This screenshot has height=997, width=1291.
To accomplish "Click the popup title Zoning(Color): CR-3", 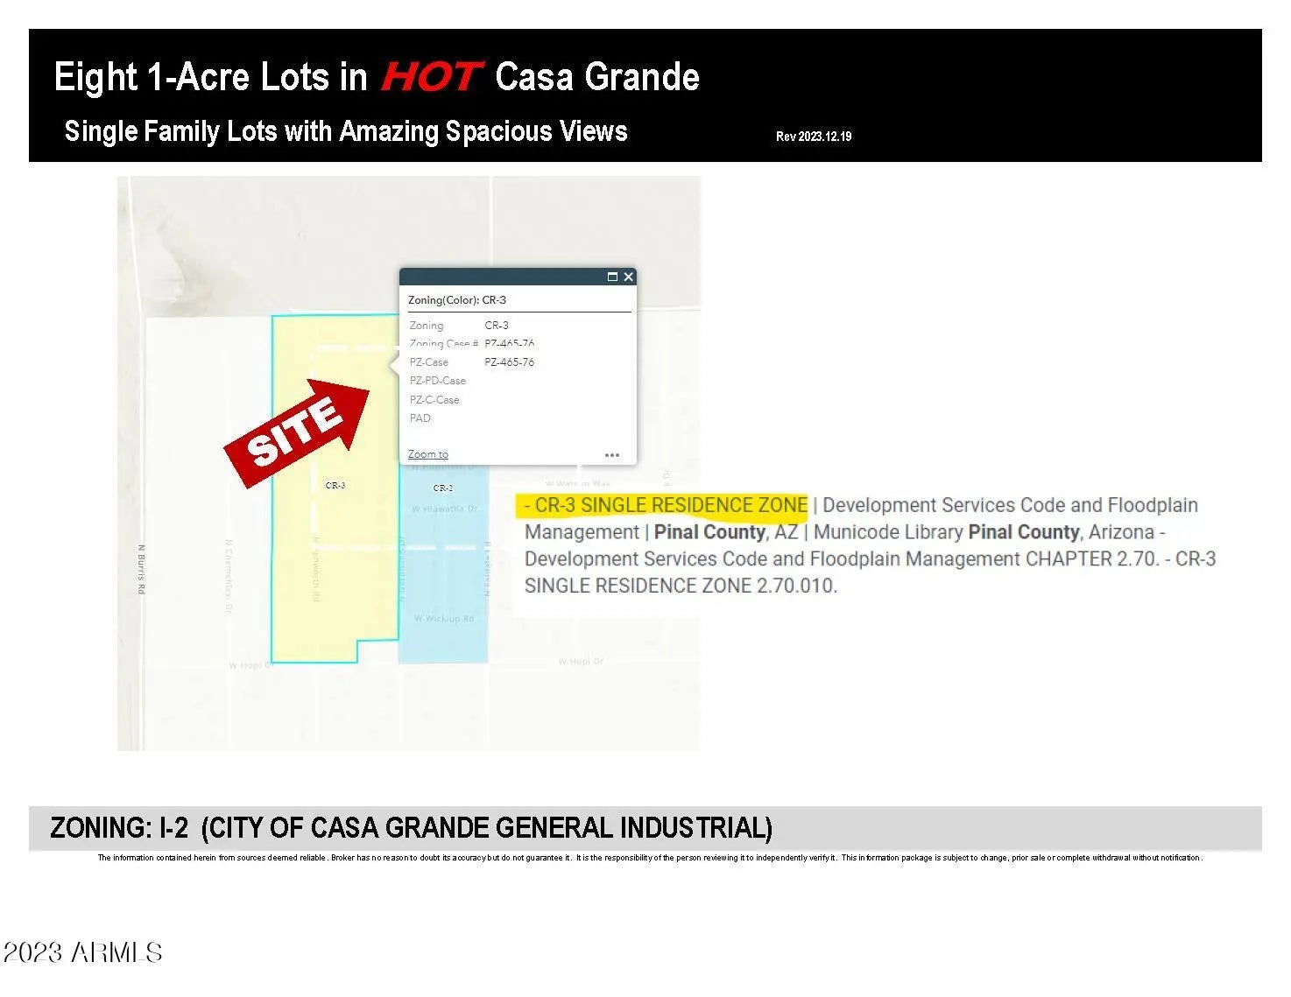I will 457,299.
